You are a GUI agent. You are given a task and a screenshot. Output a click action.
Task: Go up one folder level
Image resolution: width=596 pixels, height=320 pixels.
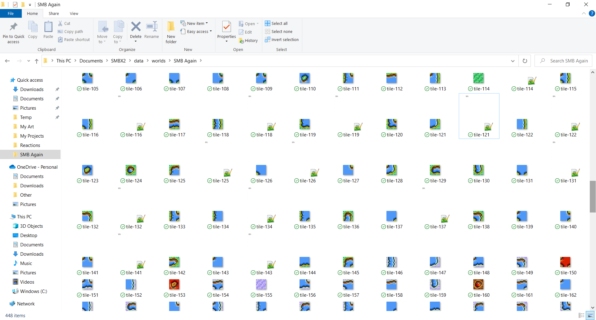(37, 61)
